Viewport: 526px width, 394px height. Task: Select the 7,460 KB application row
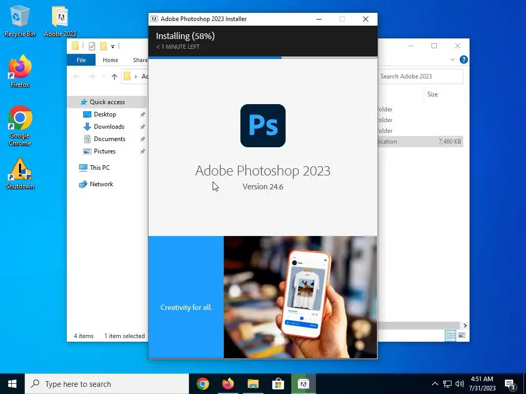pyautogui.click(x=420, y=142)
